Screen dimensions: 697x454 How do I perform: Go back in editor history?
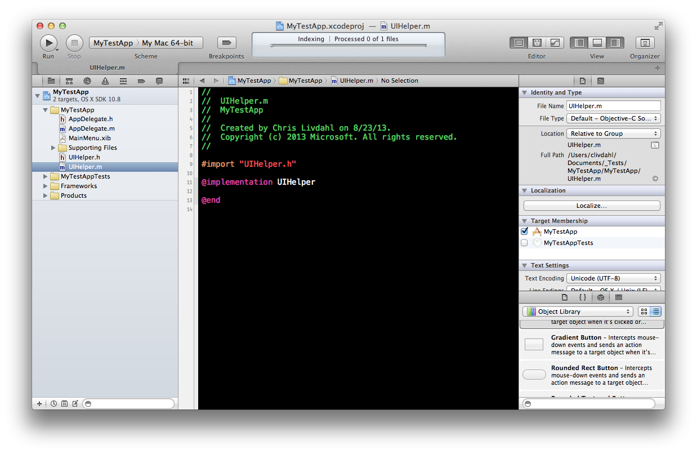click(x=202, y=81)
